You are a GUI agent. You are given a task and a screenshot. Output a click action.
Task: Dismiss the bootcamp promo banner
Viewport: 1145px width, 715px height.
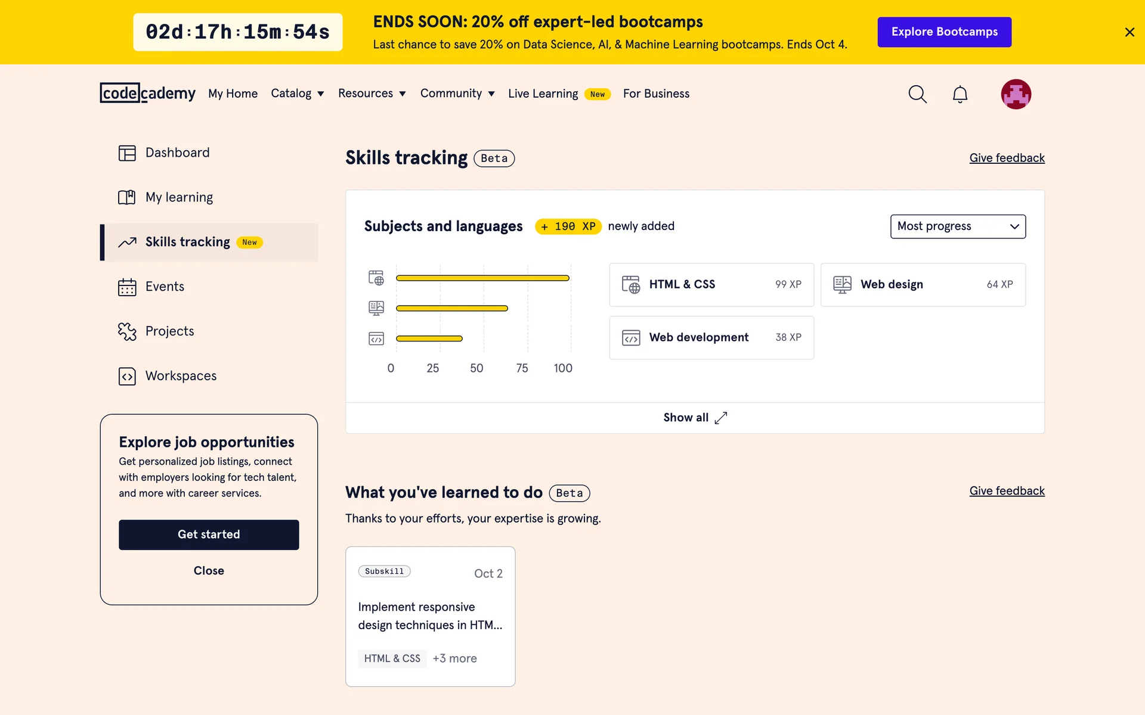point(1129,32)
